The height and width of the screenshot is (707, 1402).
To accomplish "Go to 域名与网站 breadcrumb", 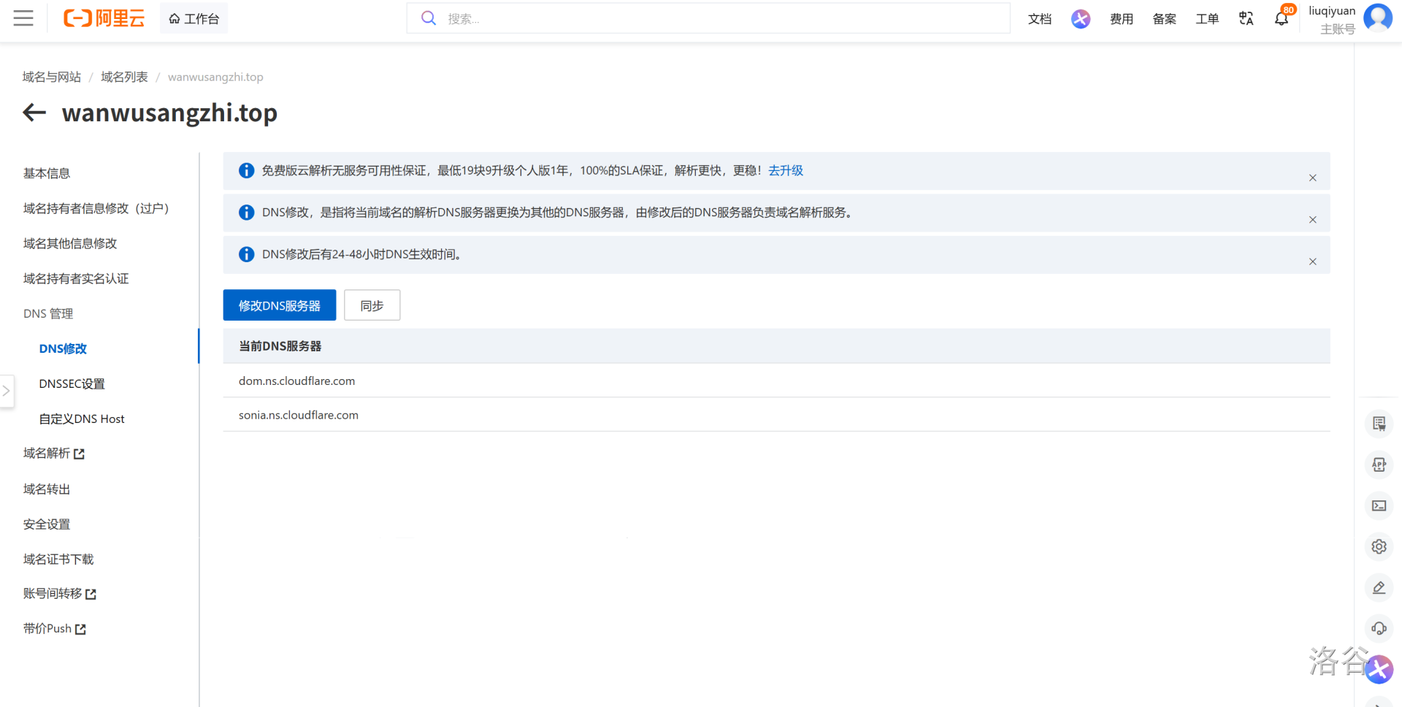I will (x=52, y=77).
